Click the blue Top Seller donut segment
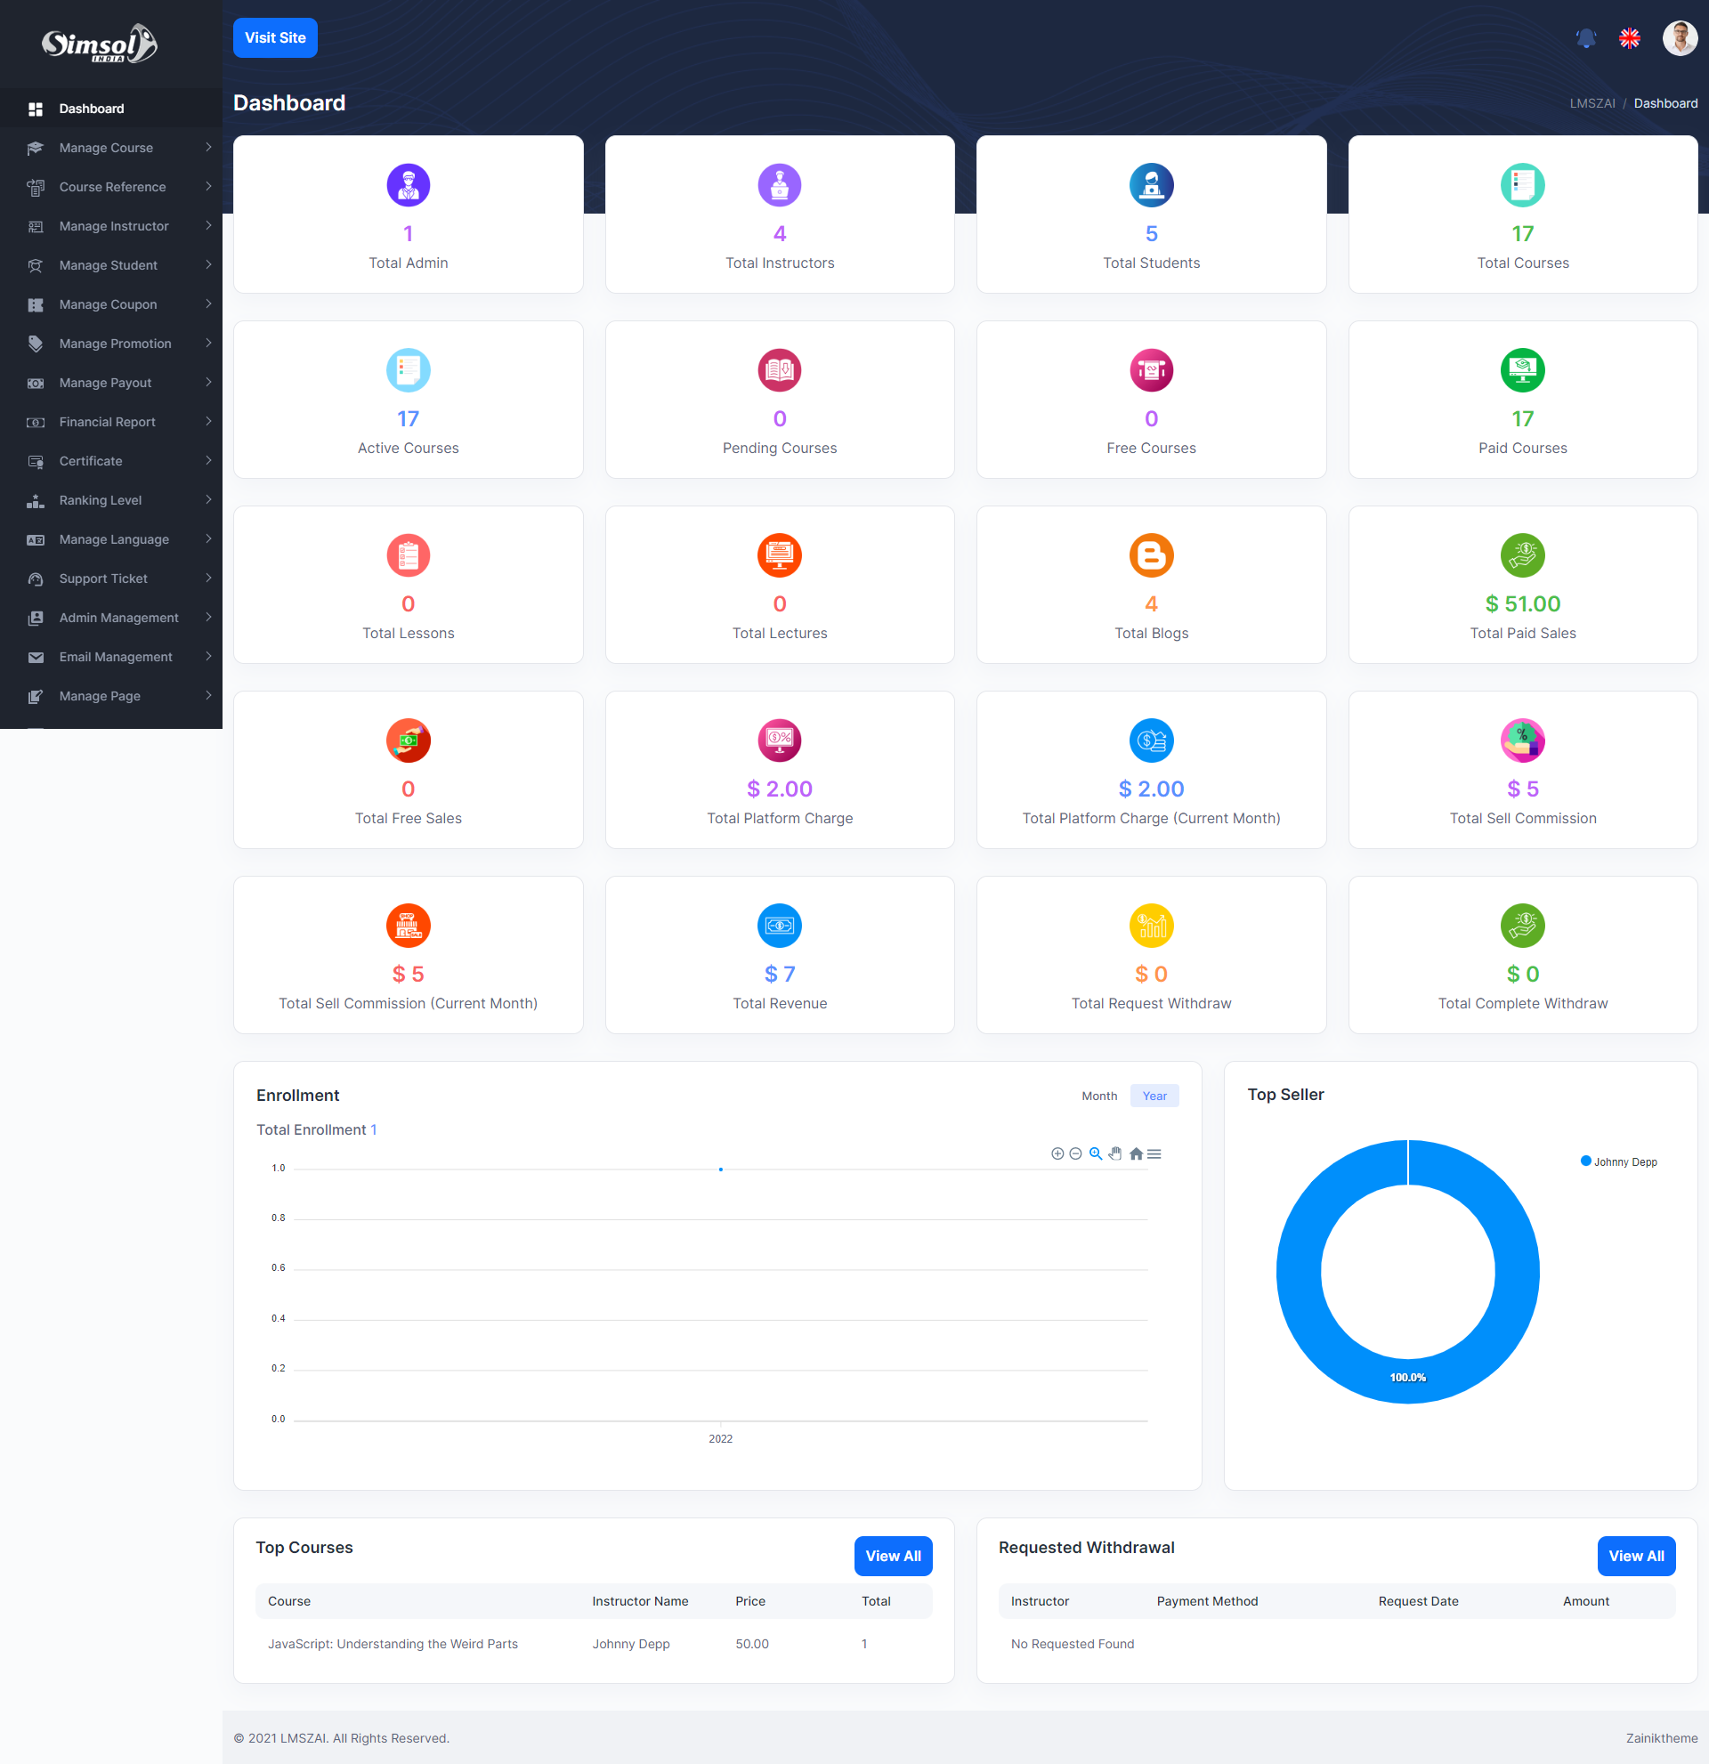 tap(1300, 1272)
